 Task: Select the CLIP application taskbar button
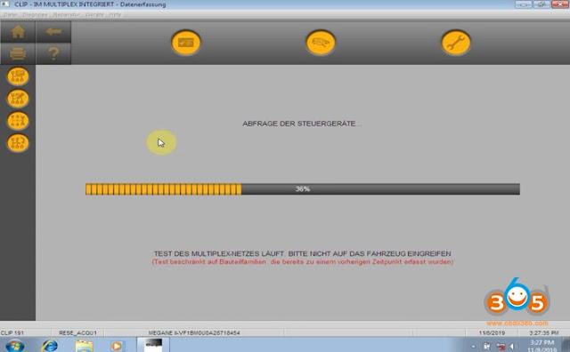click(x=153, y=345)
